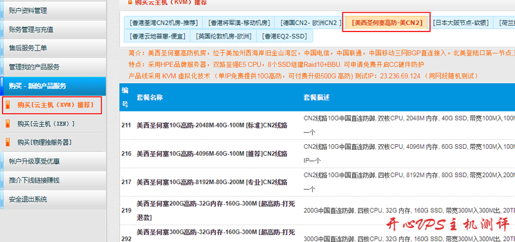Click description starting 200G中国直连防御
Viewport: 515px width, 242px height.
[409, 210]
